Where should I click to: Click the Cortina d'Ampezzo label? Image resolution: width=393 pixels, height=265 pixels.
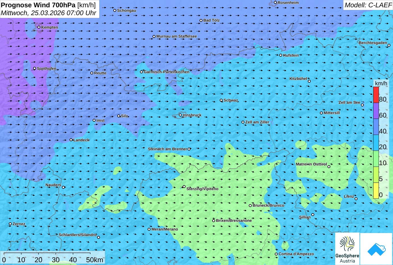[x=296, y=254]
